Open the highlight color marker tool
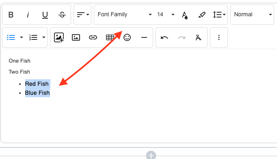Viewport: 277px width, 159px height. tap(202, 15)
